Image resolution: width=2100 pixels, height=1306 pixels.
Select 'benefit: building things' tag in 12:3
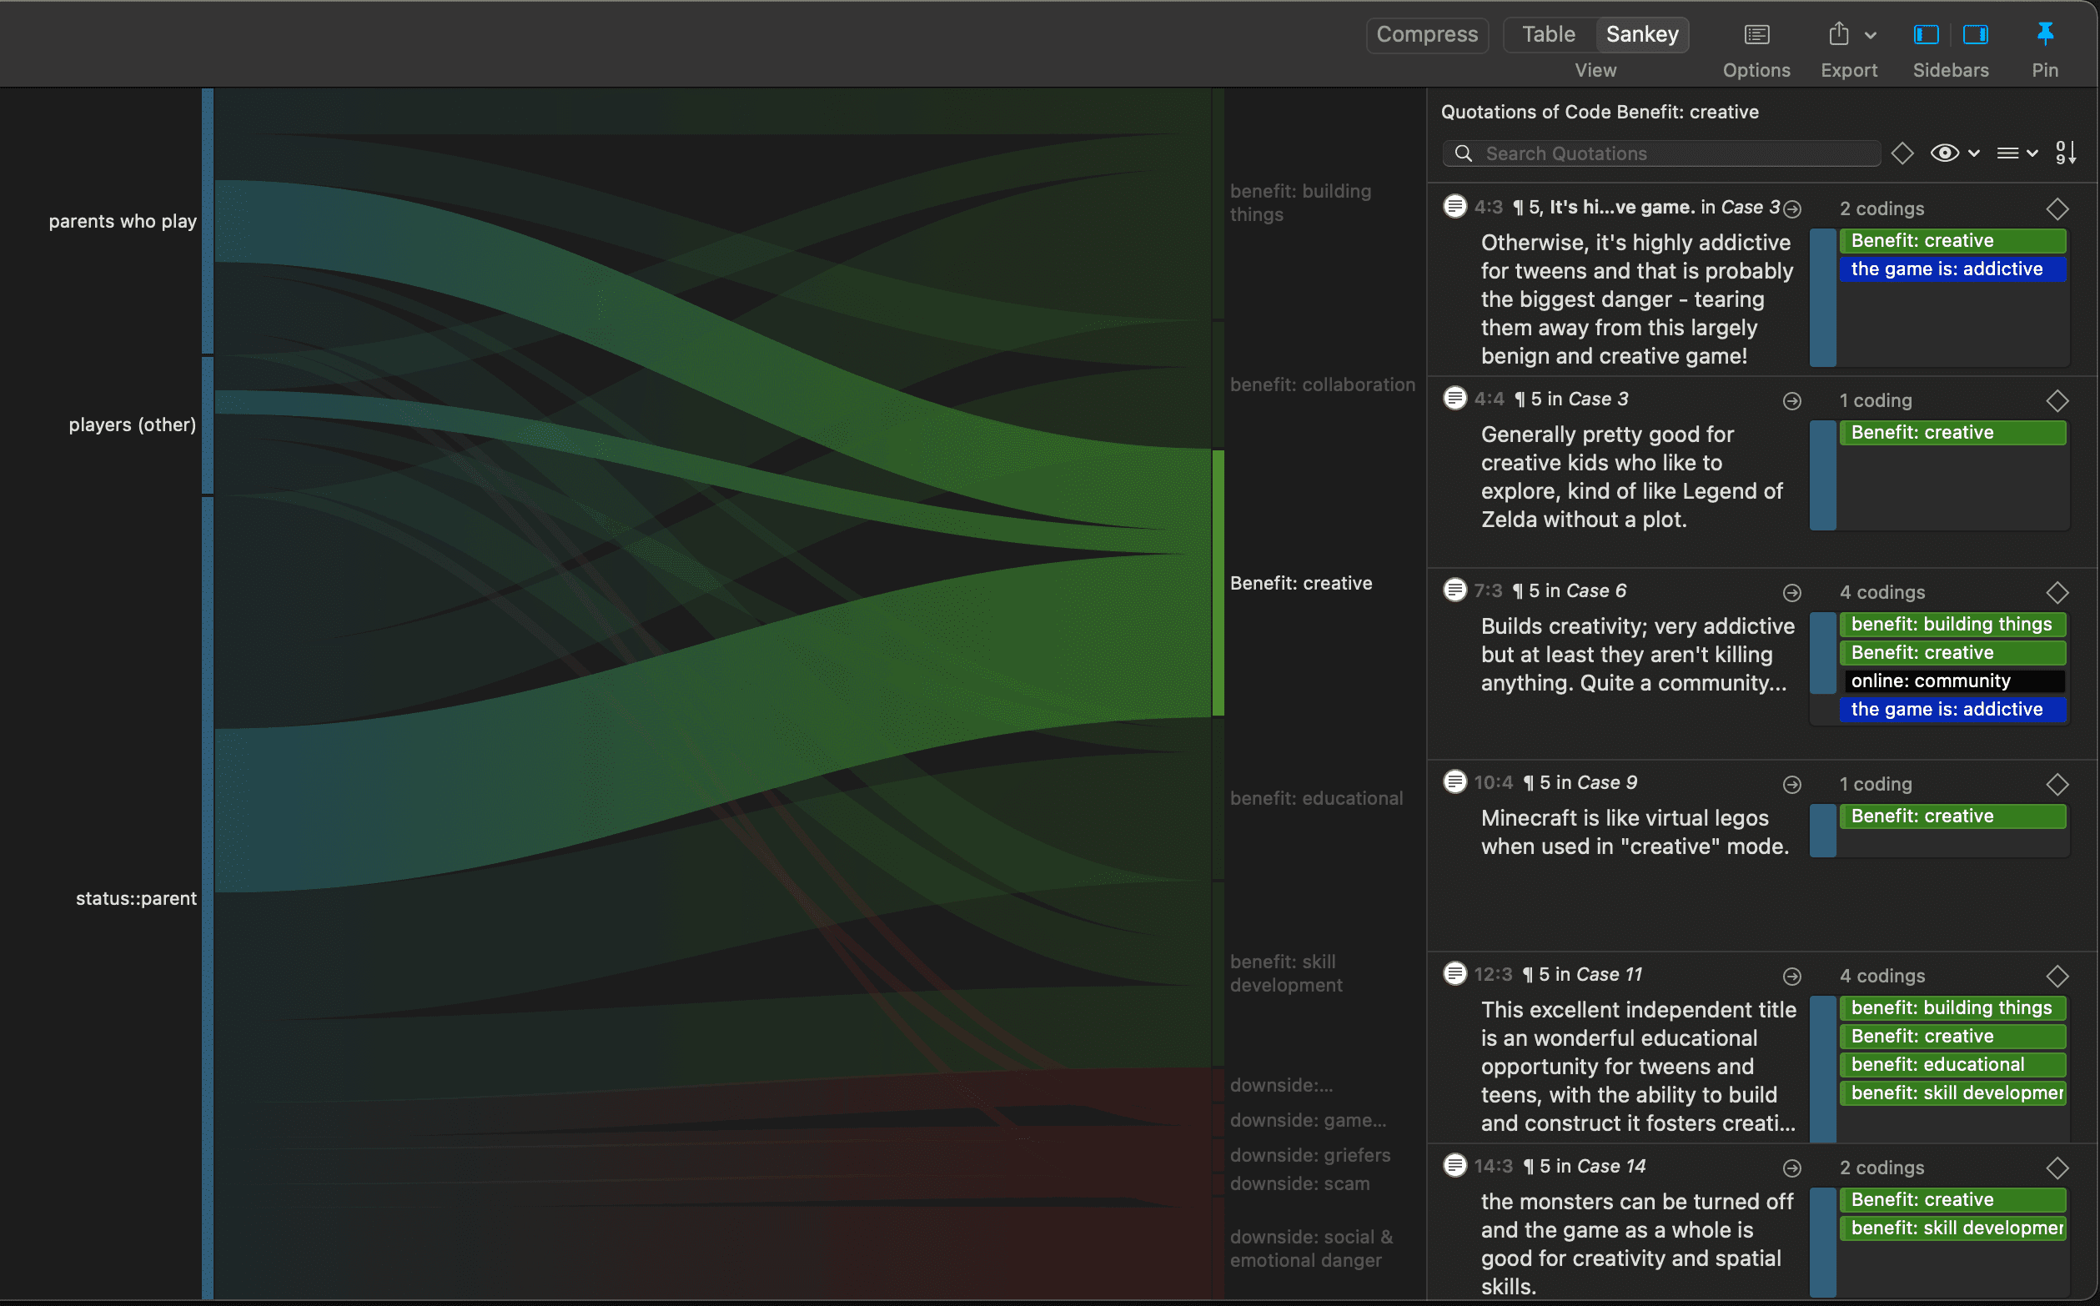(x=1952, y=1007)
